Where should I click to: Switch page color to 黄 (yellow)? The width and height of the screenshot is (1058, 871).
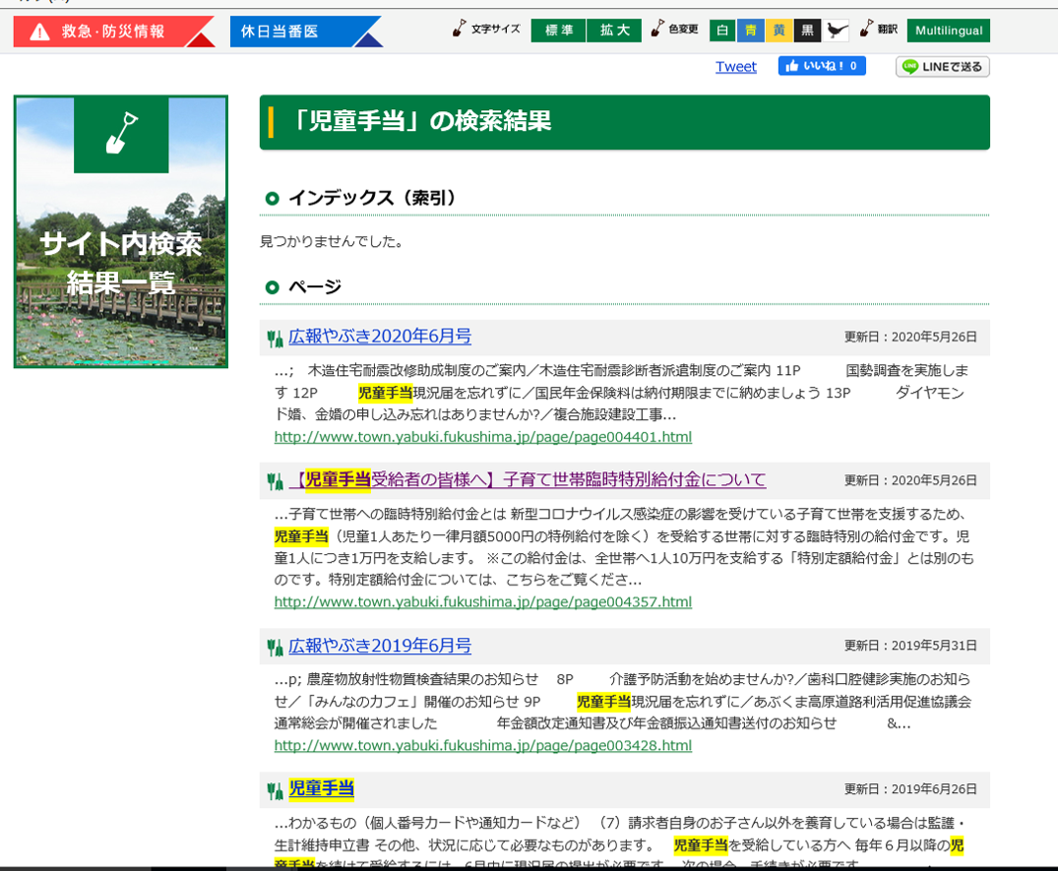pyautogui.click(x=778, y=31)
